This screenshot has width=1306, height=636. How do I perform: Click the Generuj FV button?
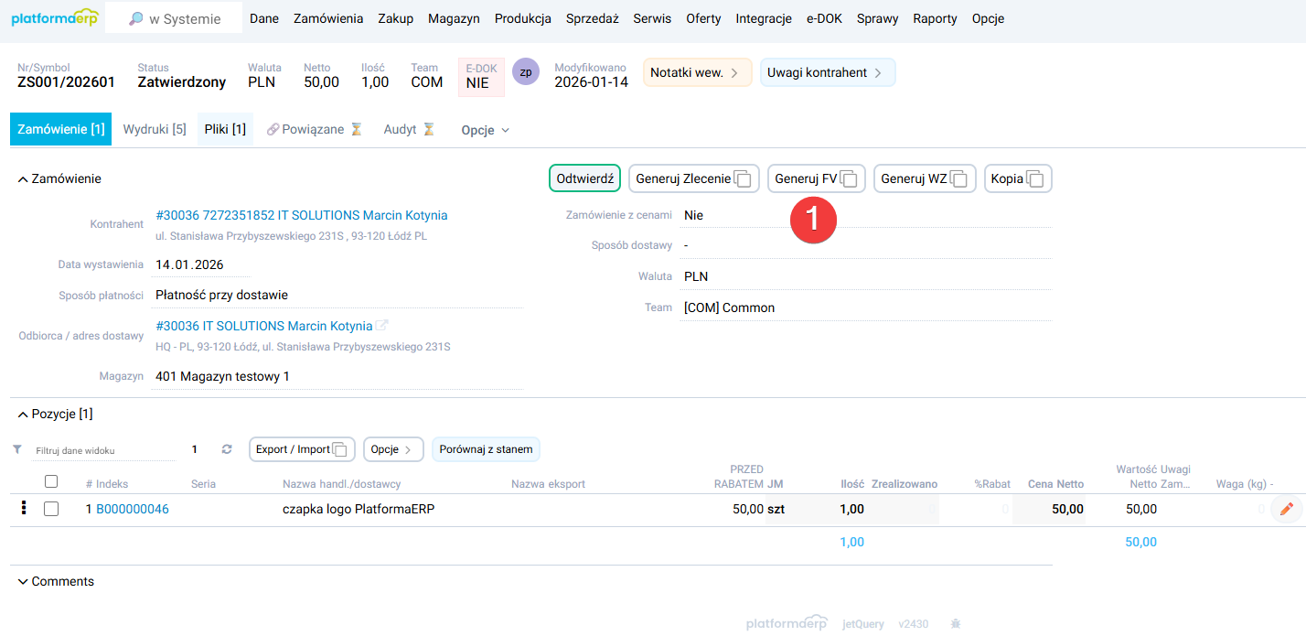pyautogui.click(x=815, y=178)
